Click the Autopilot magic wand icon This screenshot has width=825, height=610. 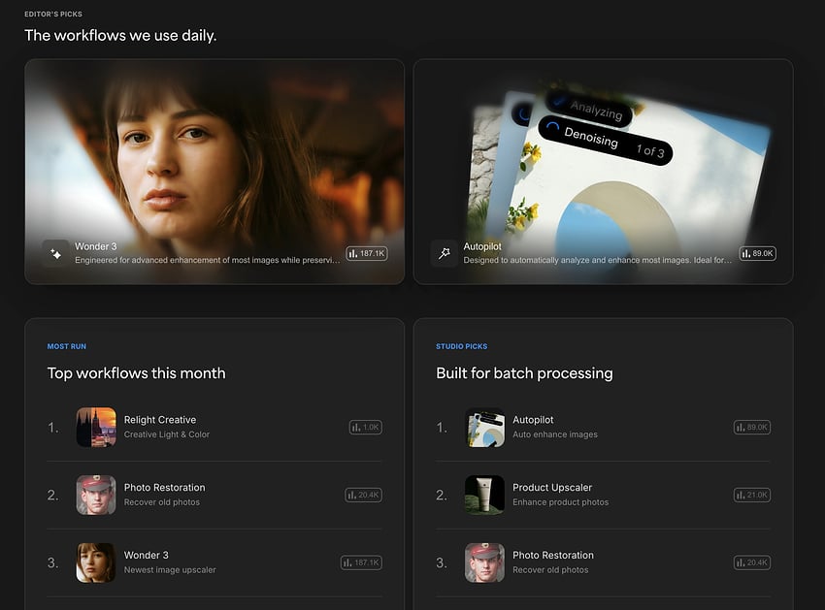[x=445, y=253]
